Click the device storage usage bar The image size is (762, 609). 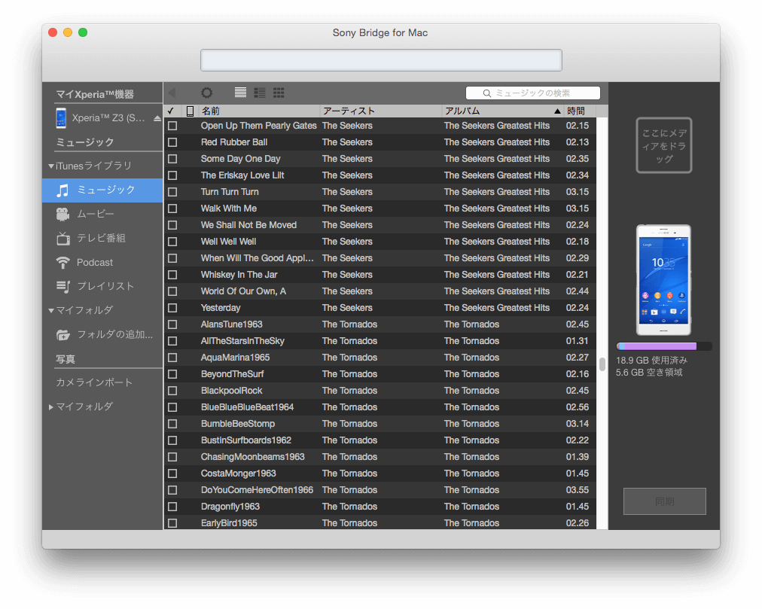pyautogui.click(x=664, y=346)
